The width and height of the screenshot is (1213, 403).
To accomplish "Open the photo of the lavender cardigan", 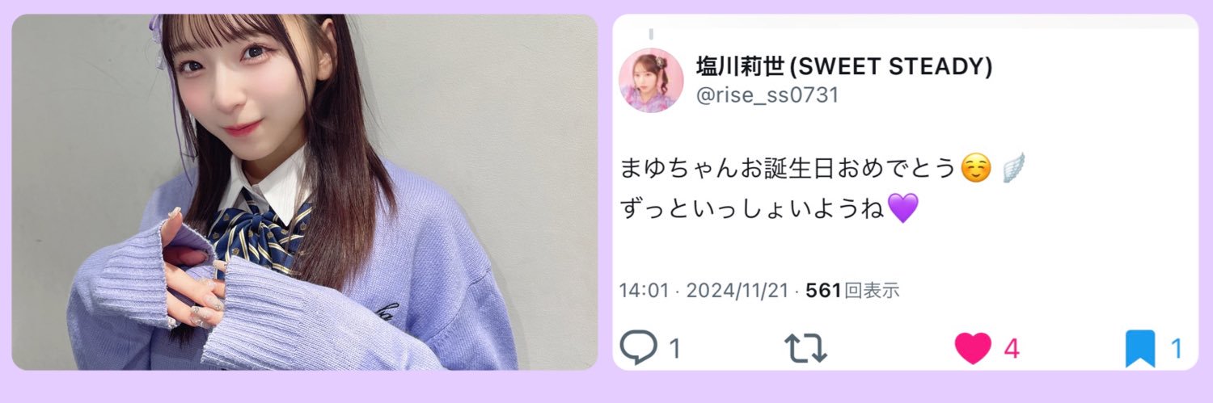I will pos(305,192).
